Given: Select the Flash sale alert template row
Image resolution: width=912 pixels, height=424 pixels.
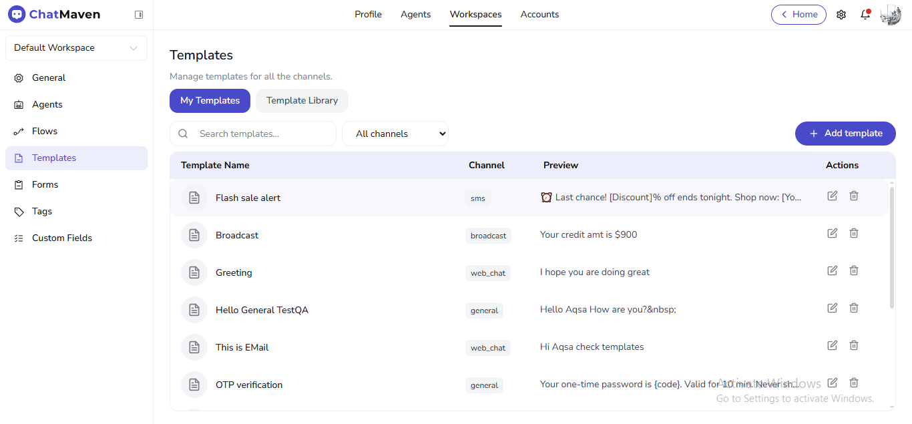Looking at the screenshot, I should click(x=248, y=198).
